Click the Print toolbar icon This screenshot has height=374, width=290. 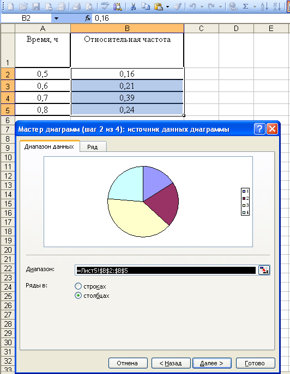point(76,7)
